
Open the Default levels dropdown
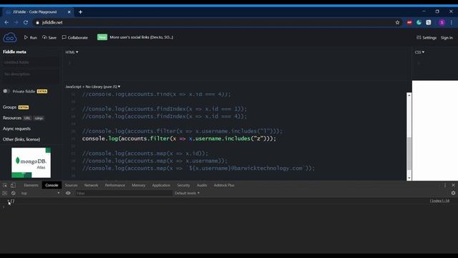pyautogui.click(x=187, y=193)
